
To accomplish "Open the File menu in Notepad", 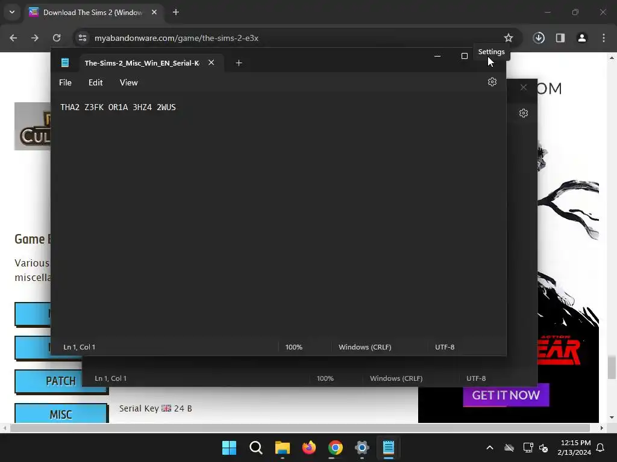I will click(x=65, y=82).
